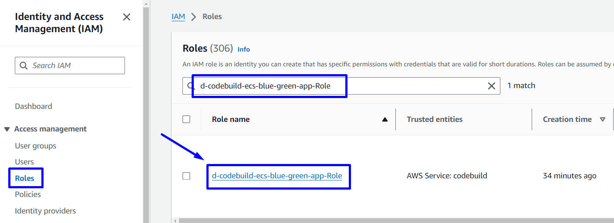Select all roles header checkbox
Image resolution: width=614 pixels, height=223 pixels.
(186, 119)
